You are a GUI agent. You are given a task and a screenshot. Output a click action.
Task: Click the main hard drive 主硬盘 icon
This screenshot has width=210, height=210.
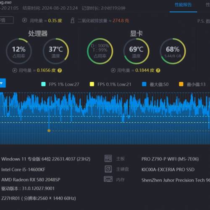point(108,169)
